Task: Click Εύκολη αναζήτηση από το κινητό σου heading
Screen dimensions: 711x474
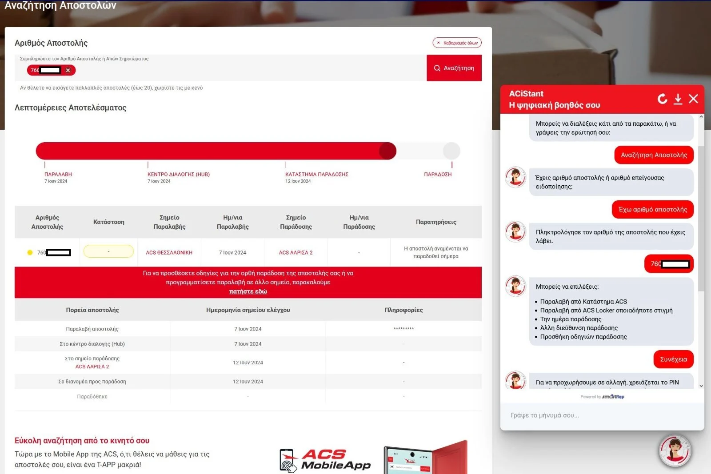Action: tap(82, 441)
